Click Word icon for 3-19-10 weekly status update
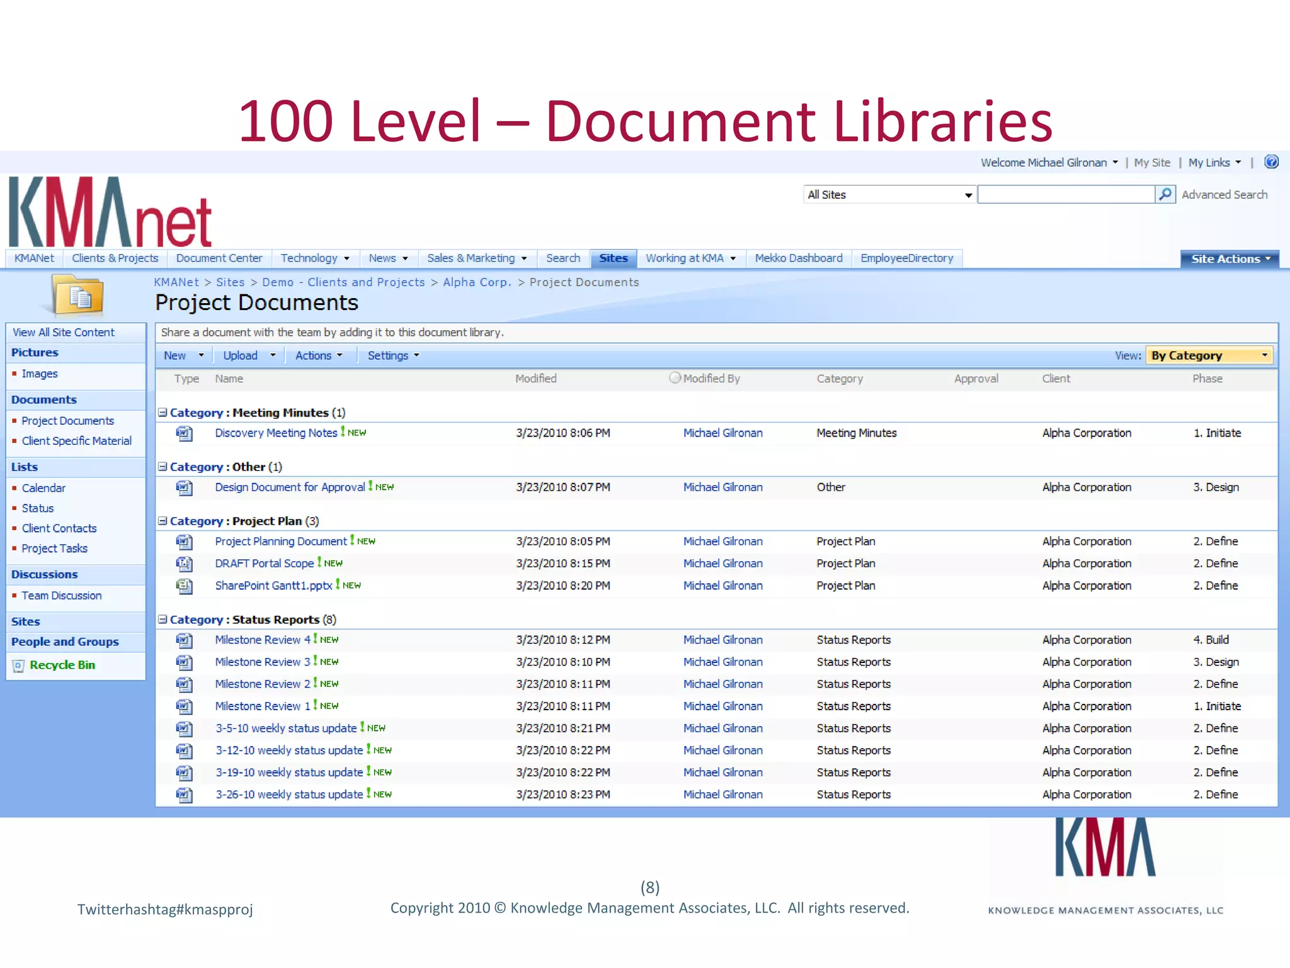Viewport: 1290px width, 968px height. tap(184, 773)
